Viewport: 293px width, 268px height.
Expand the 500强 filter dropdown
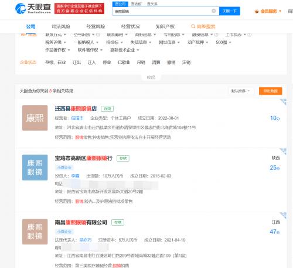click(224, 42)
